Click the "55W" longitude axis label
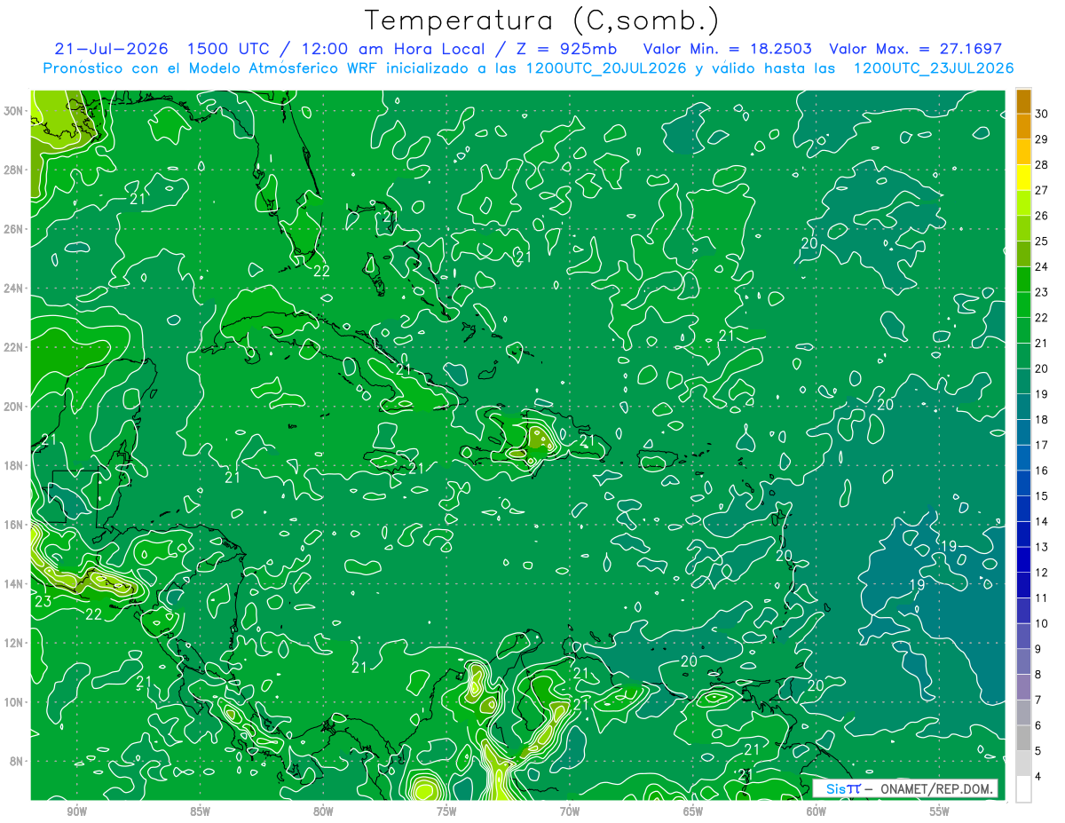The image size is (1065, 823). tap(940, 811)
